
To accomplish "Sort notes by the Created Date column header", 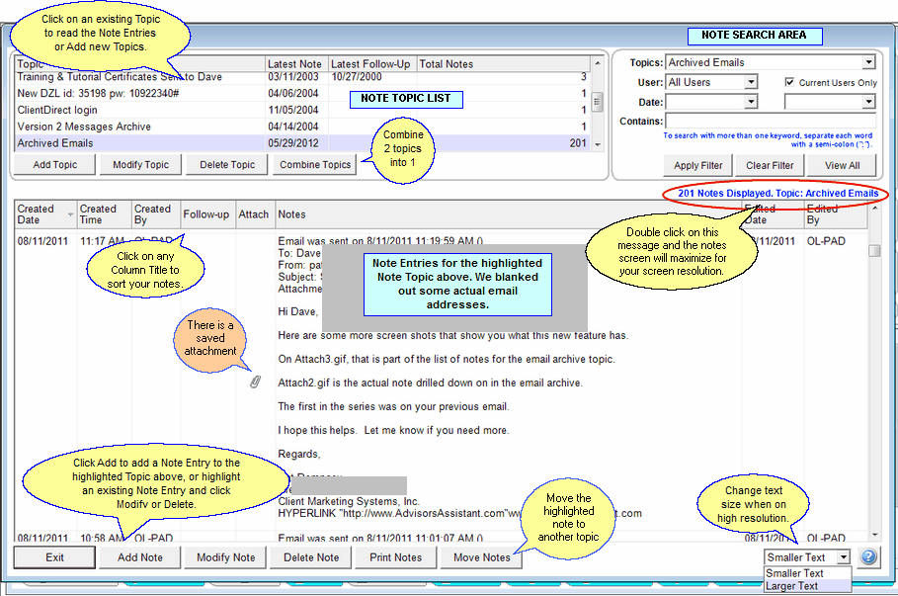I will 40,213.
